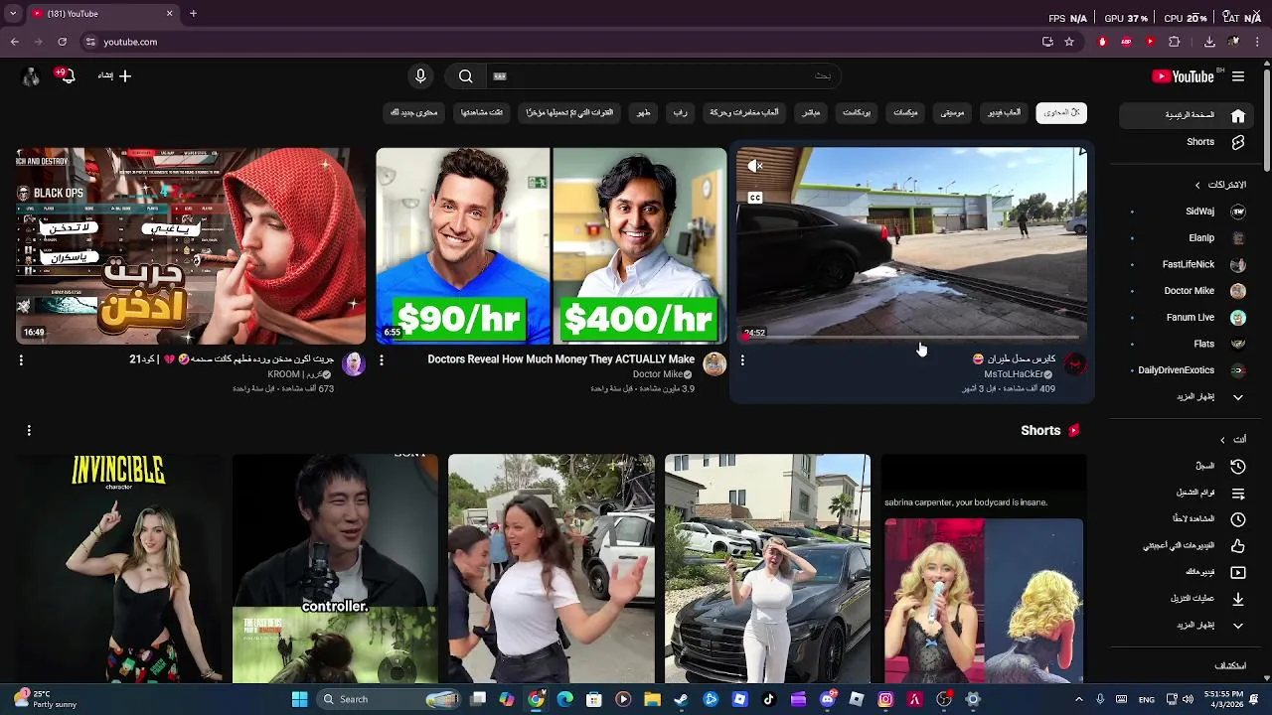Open the account avatar menu
The image size is (1272, 715).
31,76
